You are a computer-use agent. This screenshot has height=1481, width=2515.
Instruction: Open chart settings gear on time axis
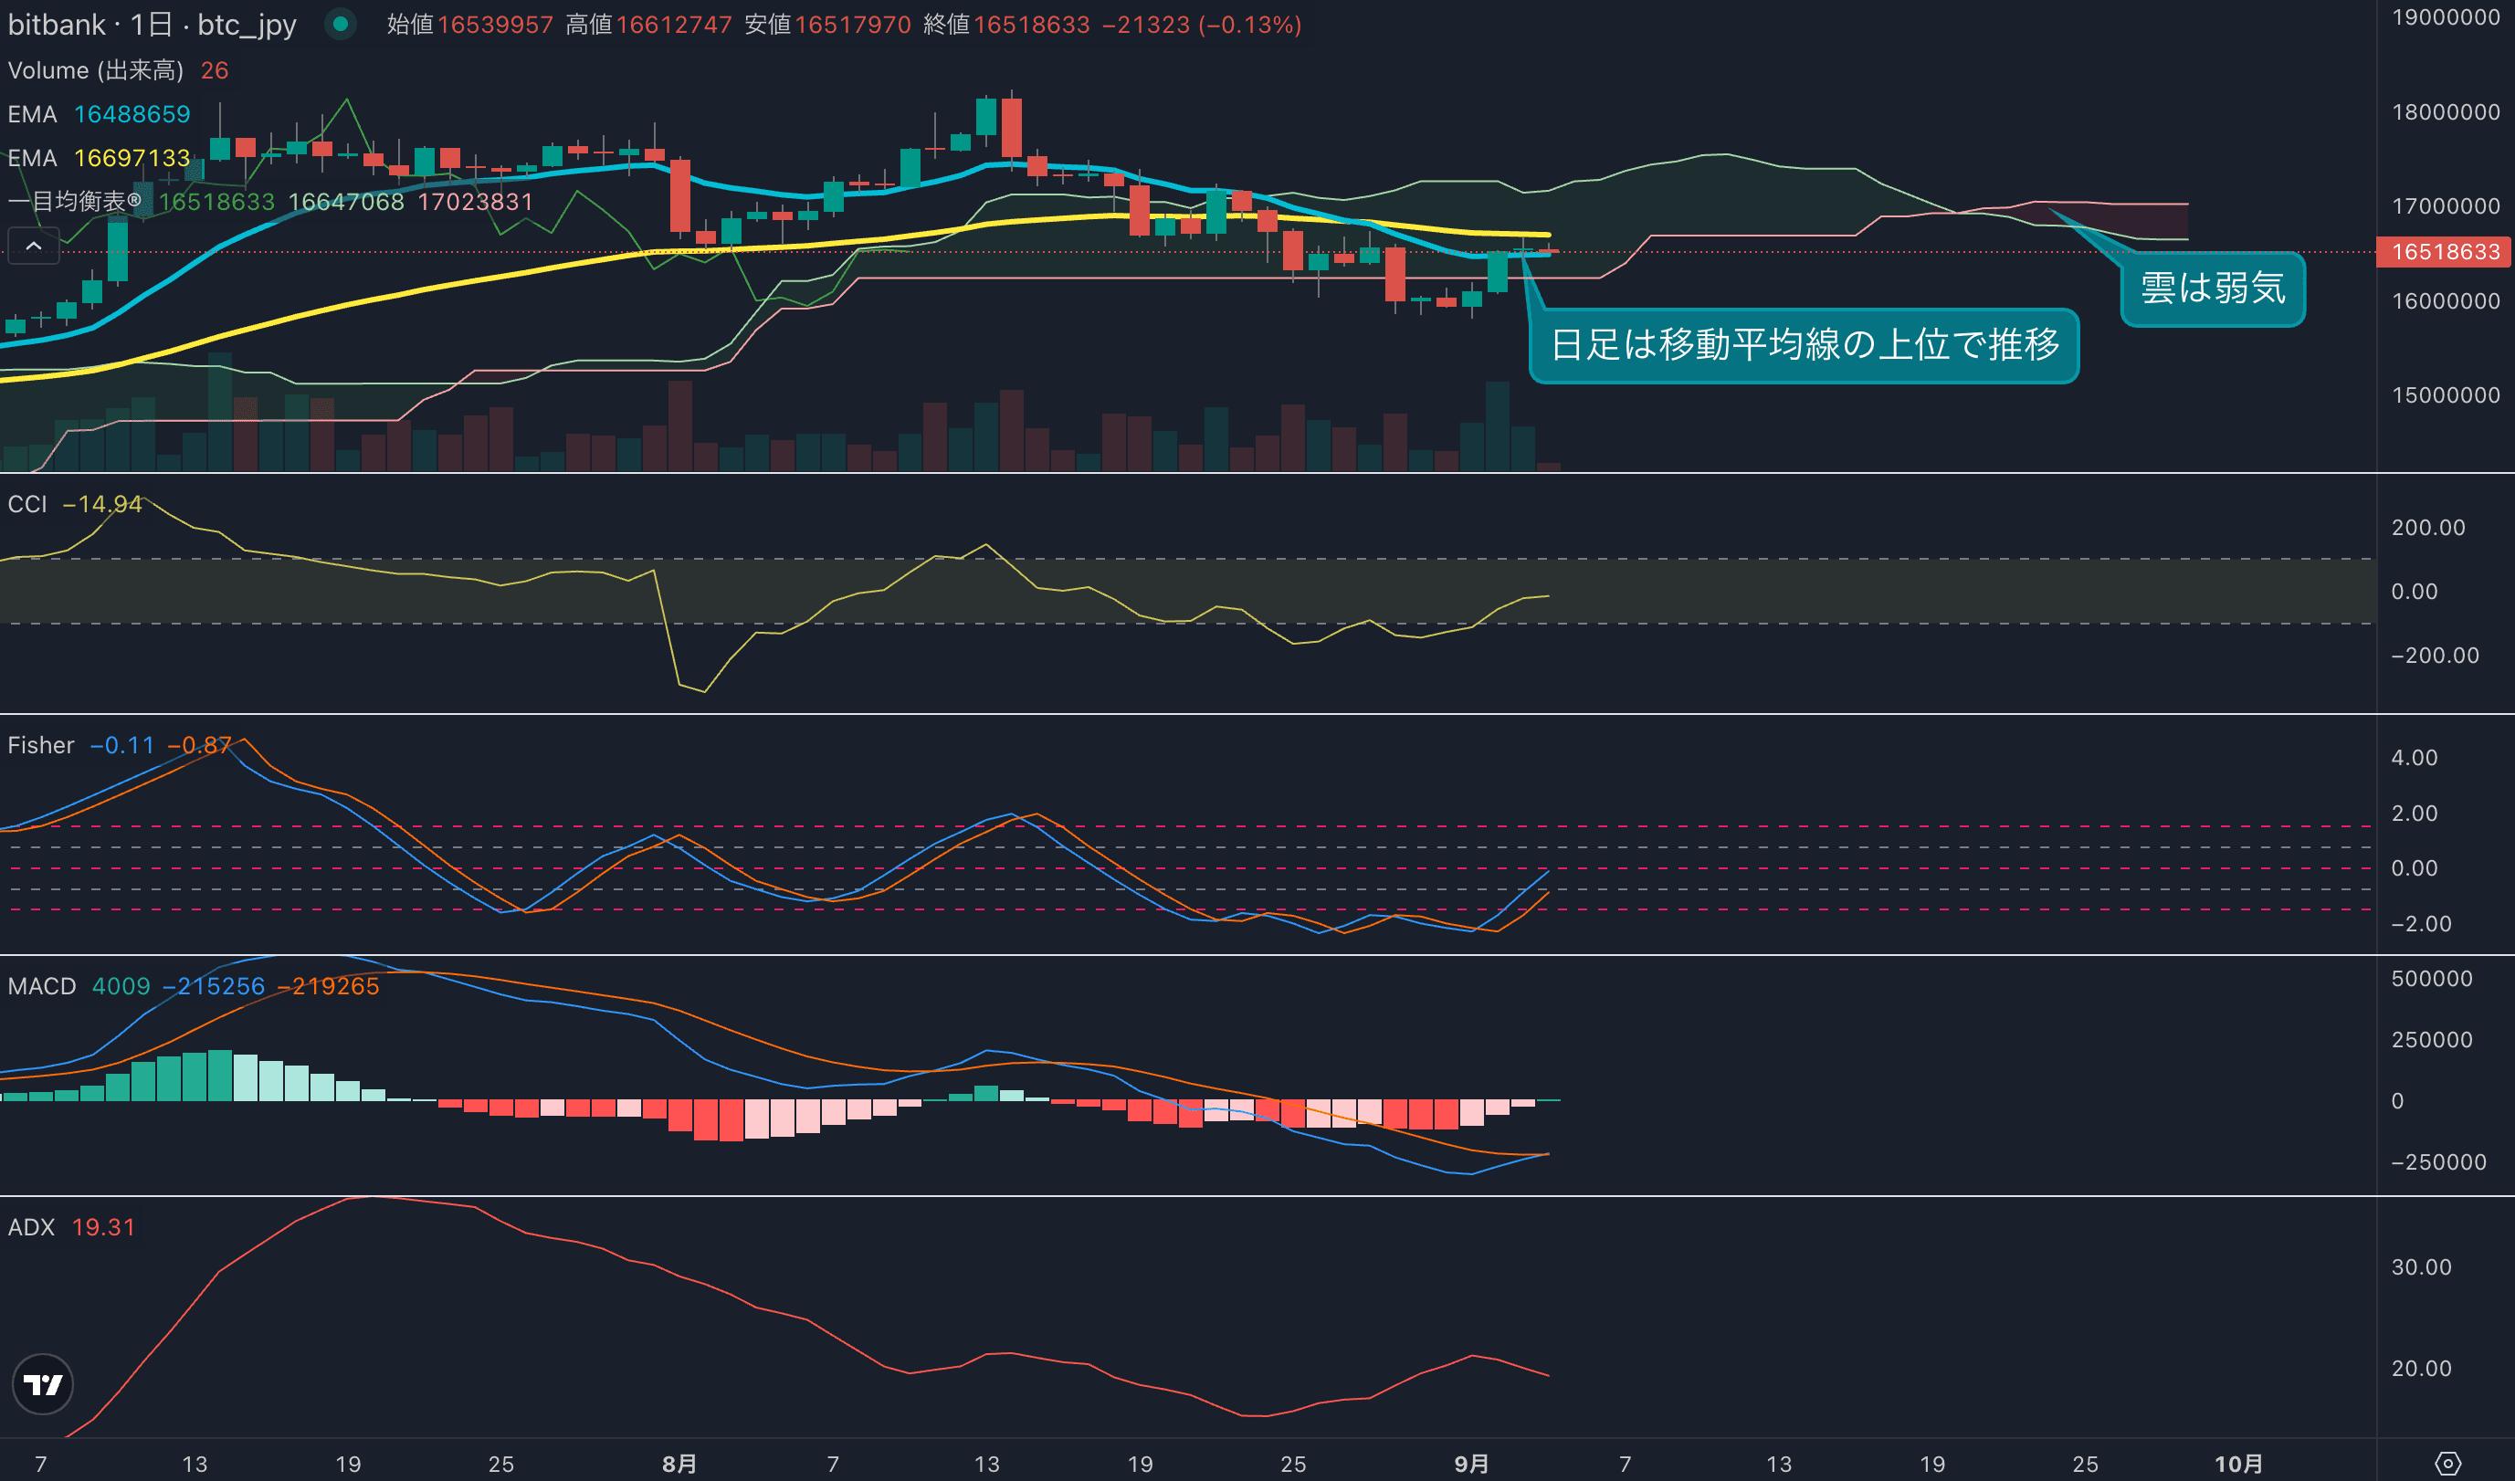[2447, 1463]
